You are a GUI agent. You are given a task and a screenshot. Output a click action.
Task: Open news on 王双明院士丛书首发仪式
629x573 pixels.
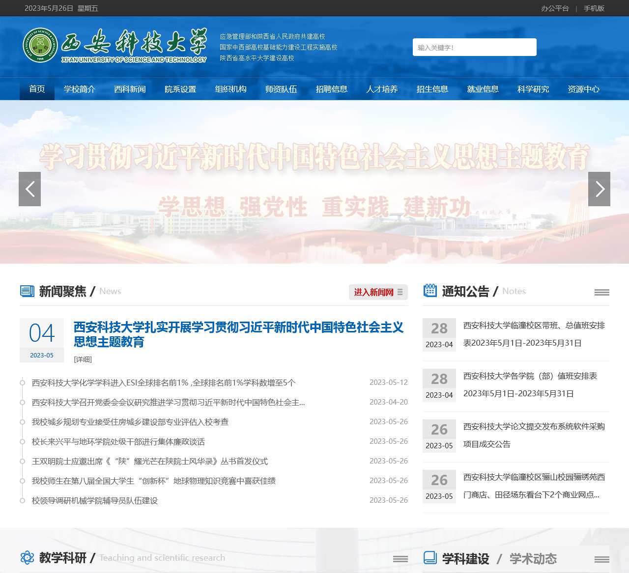(150, 461)
